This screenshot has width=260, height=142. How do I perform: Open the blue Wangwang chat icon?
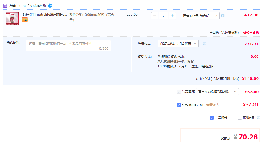50,6
